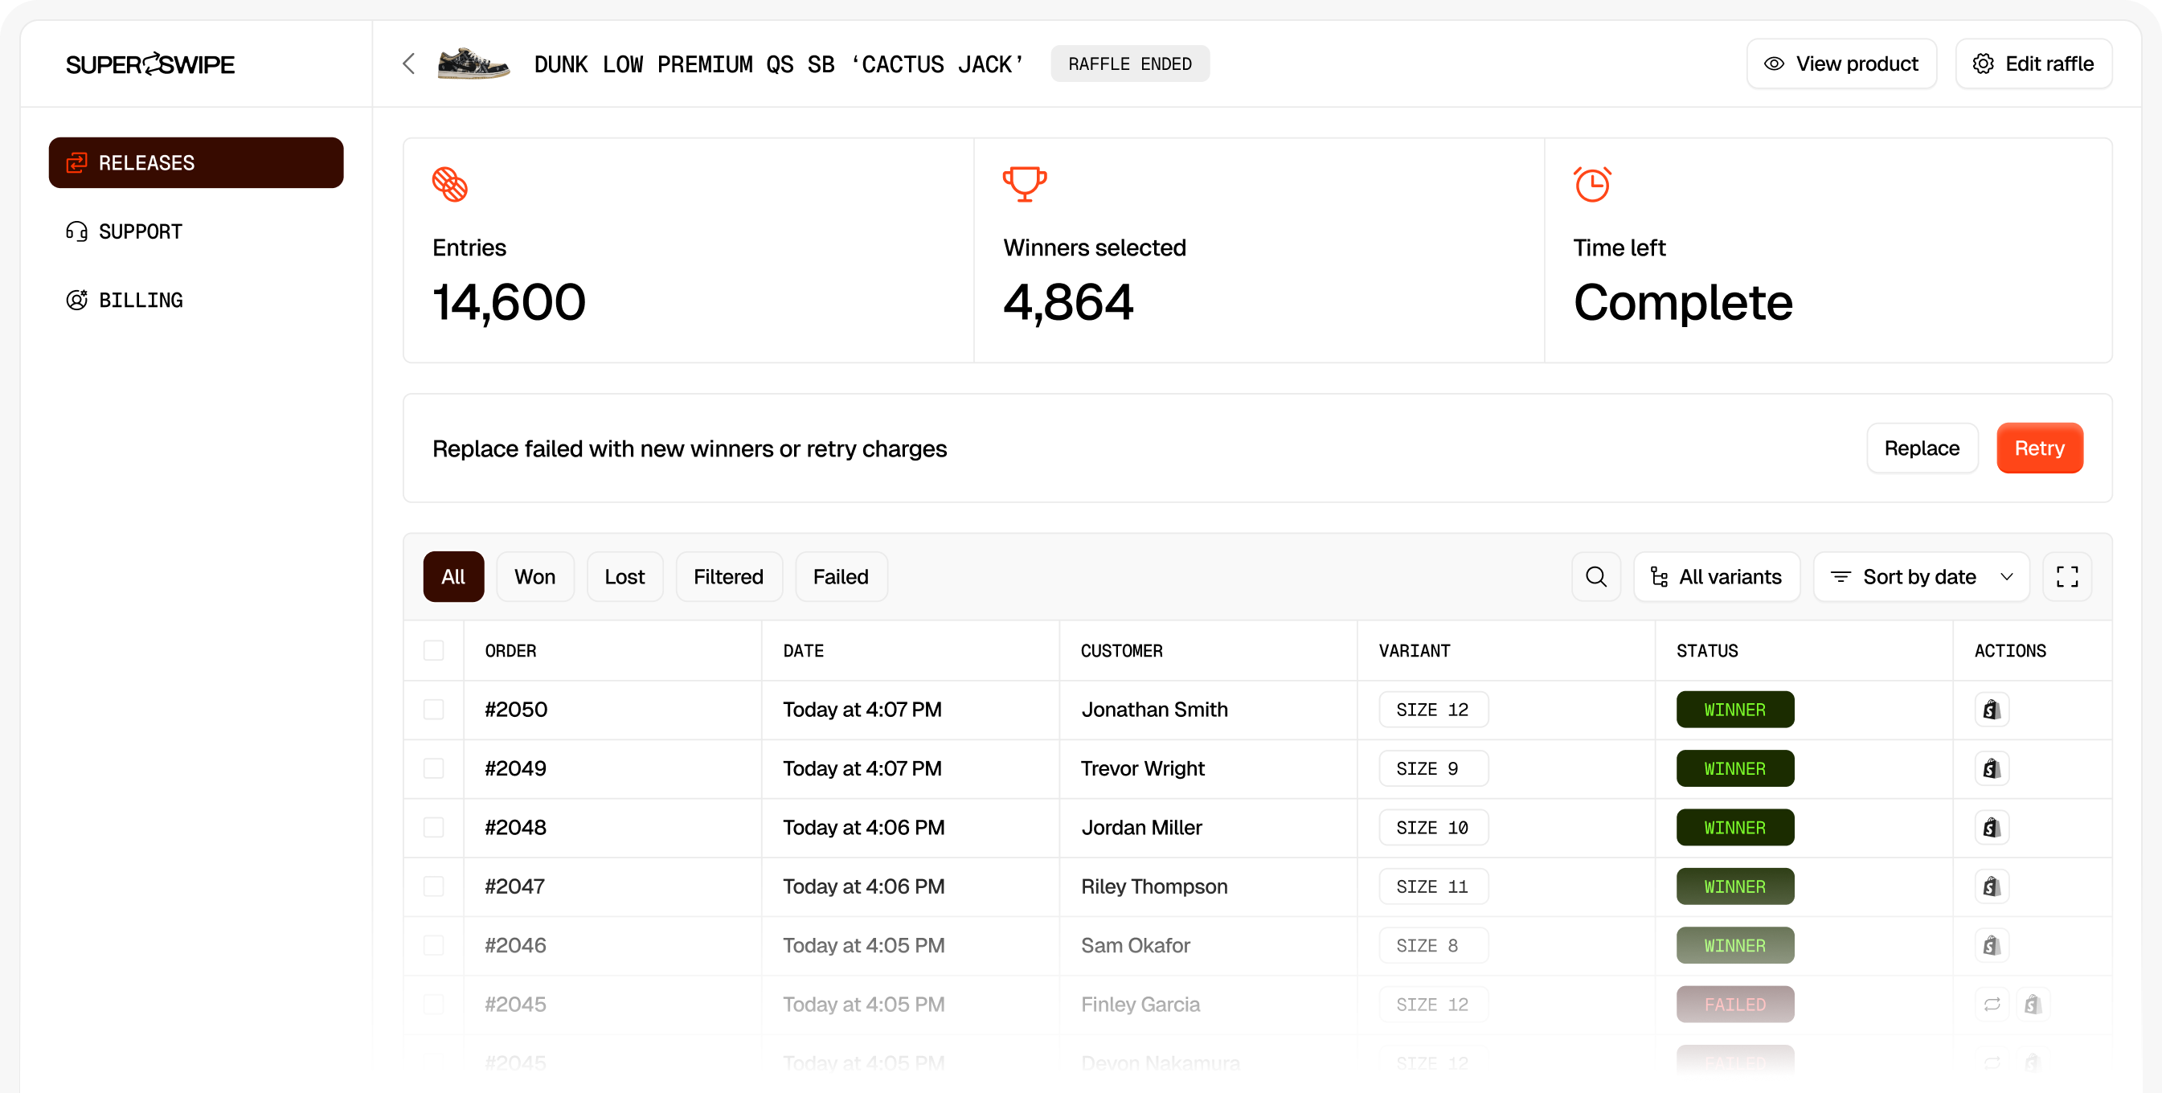This screenshot has width=2162, height=1093.
Task: Click the Replace button
Action: 1921,448
